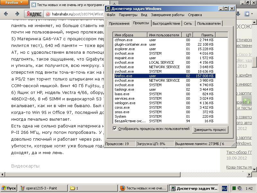Sort by the Имя пользователя column header
257x193 pixels.
point(164,35)
